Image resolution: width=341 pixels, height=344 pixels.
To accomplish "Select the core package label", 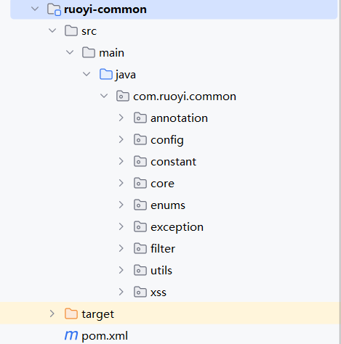I will point(162,184).
